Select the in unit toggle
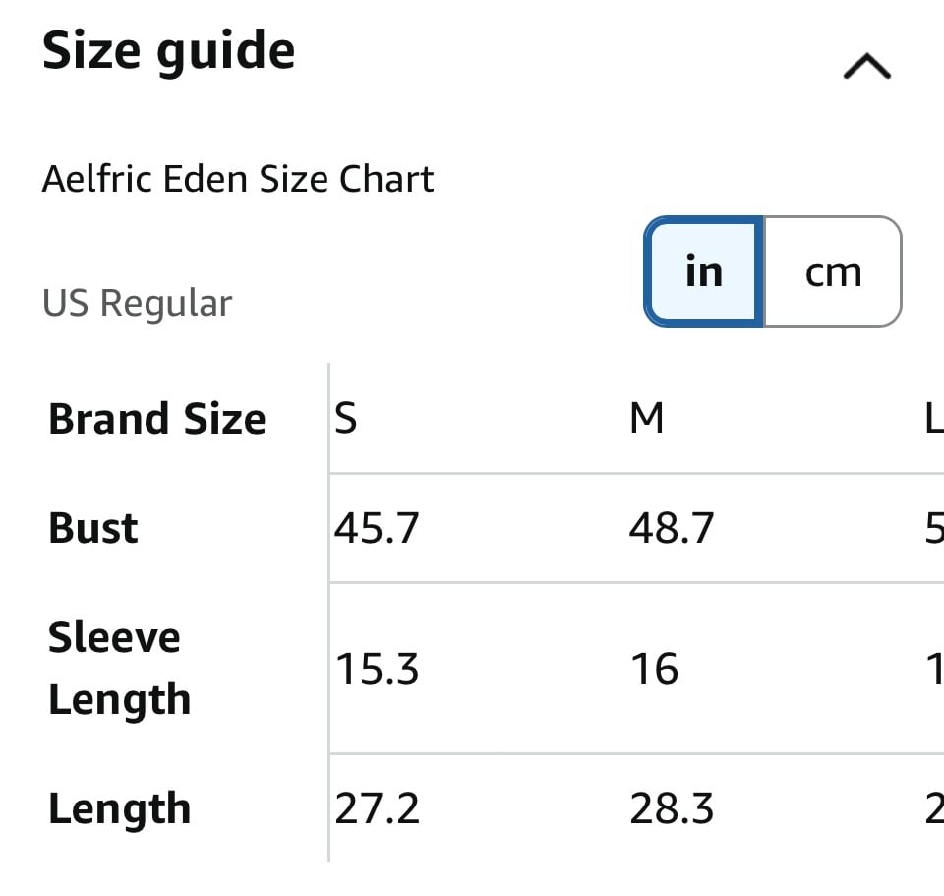 pos(703,271)
